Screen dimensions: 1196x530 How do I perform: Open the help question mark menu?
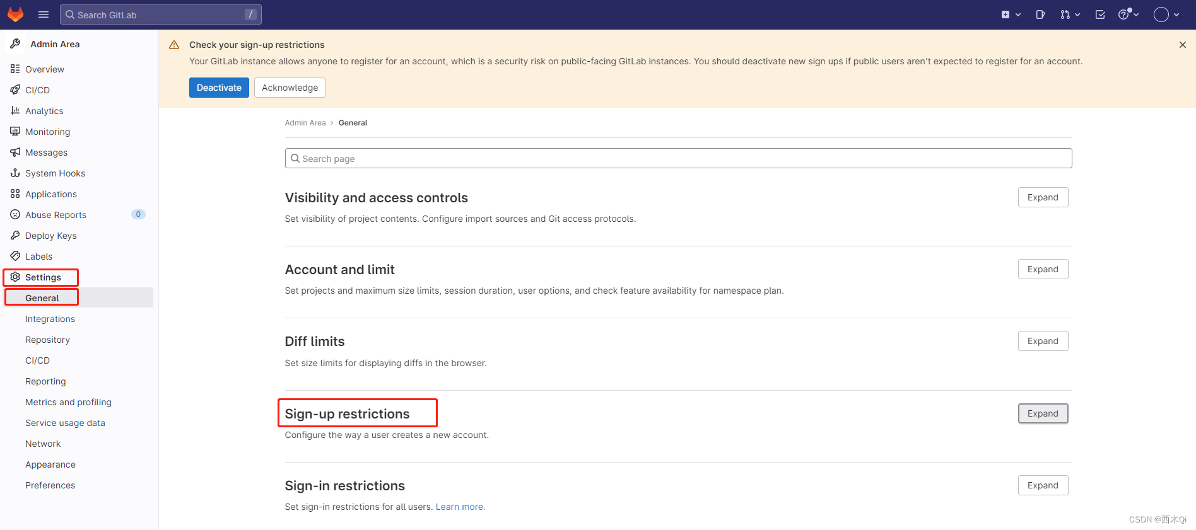click(x=1128, y=14)
